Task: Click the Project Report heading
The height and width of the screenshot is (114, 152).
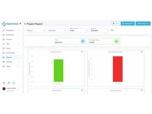Action: click(x=35, y=24)
